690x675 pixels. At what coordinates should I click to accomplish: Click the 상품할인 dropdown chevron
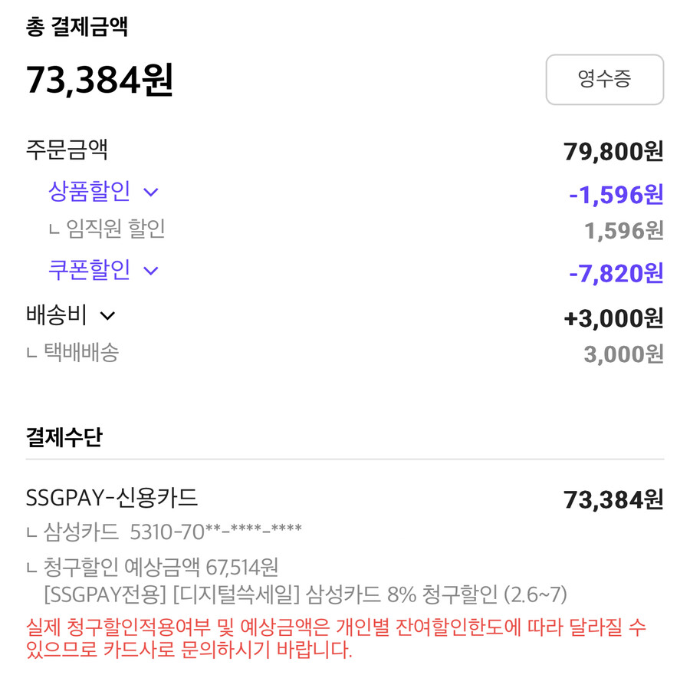coord(151,192)
